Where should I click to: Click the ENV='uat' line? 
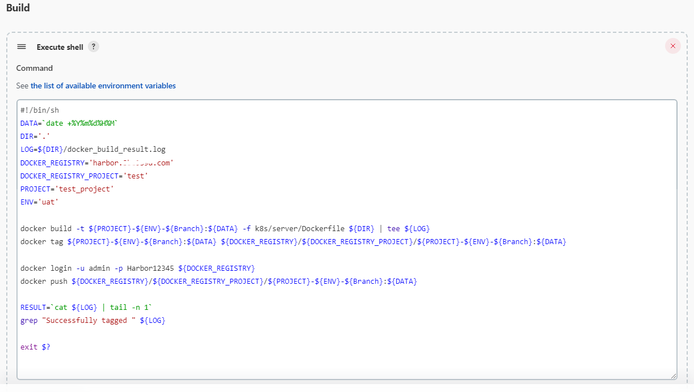pos(39,202)
